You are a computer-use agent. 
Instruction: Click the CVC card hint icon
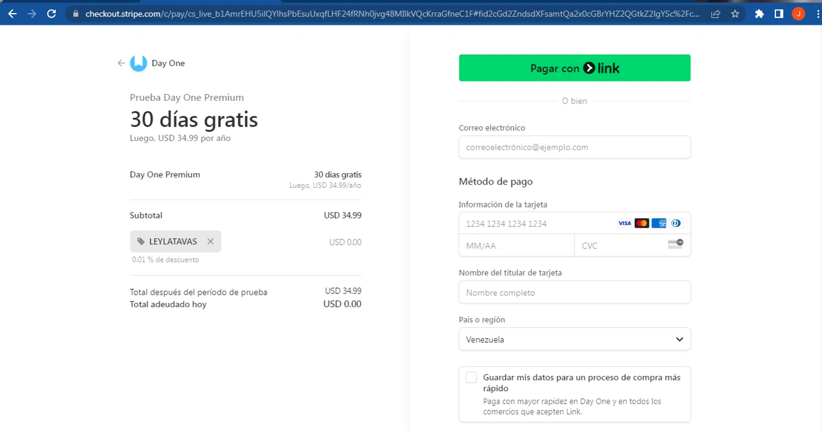point(676,244)
